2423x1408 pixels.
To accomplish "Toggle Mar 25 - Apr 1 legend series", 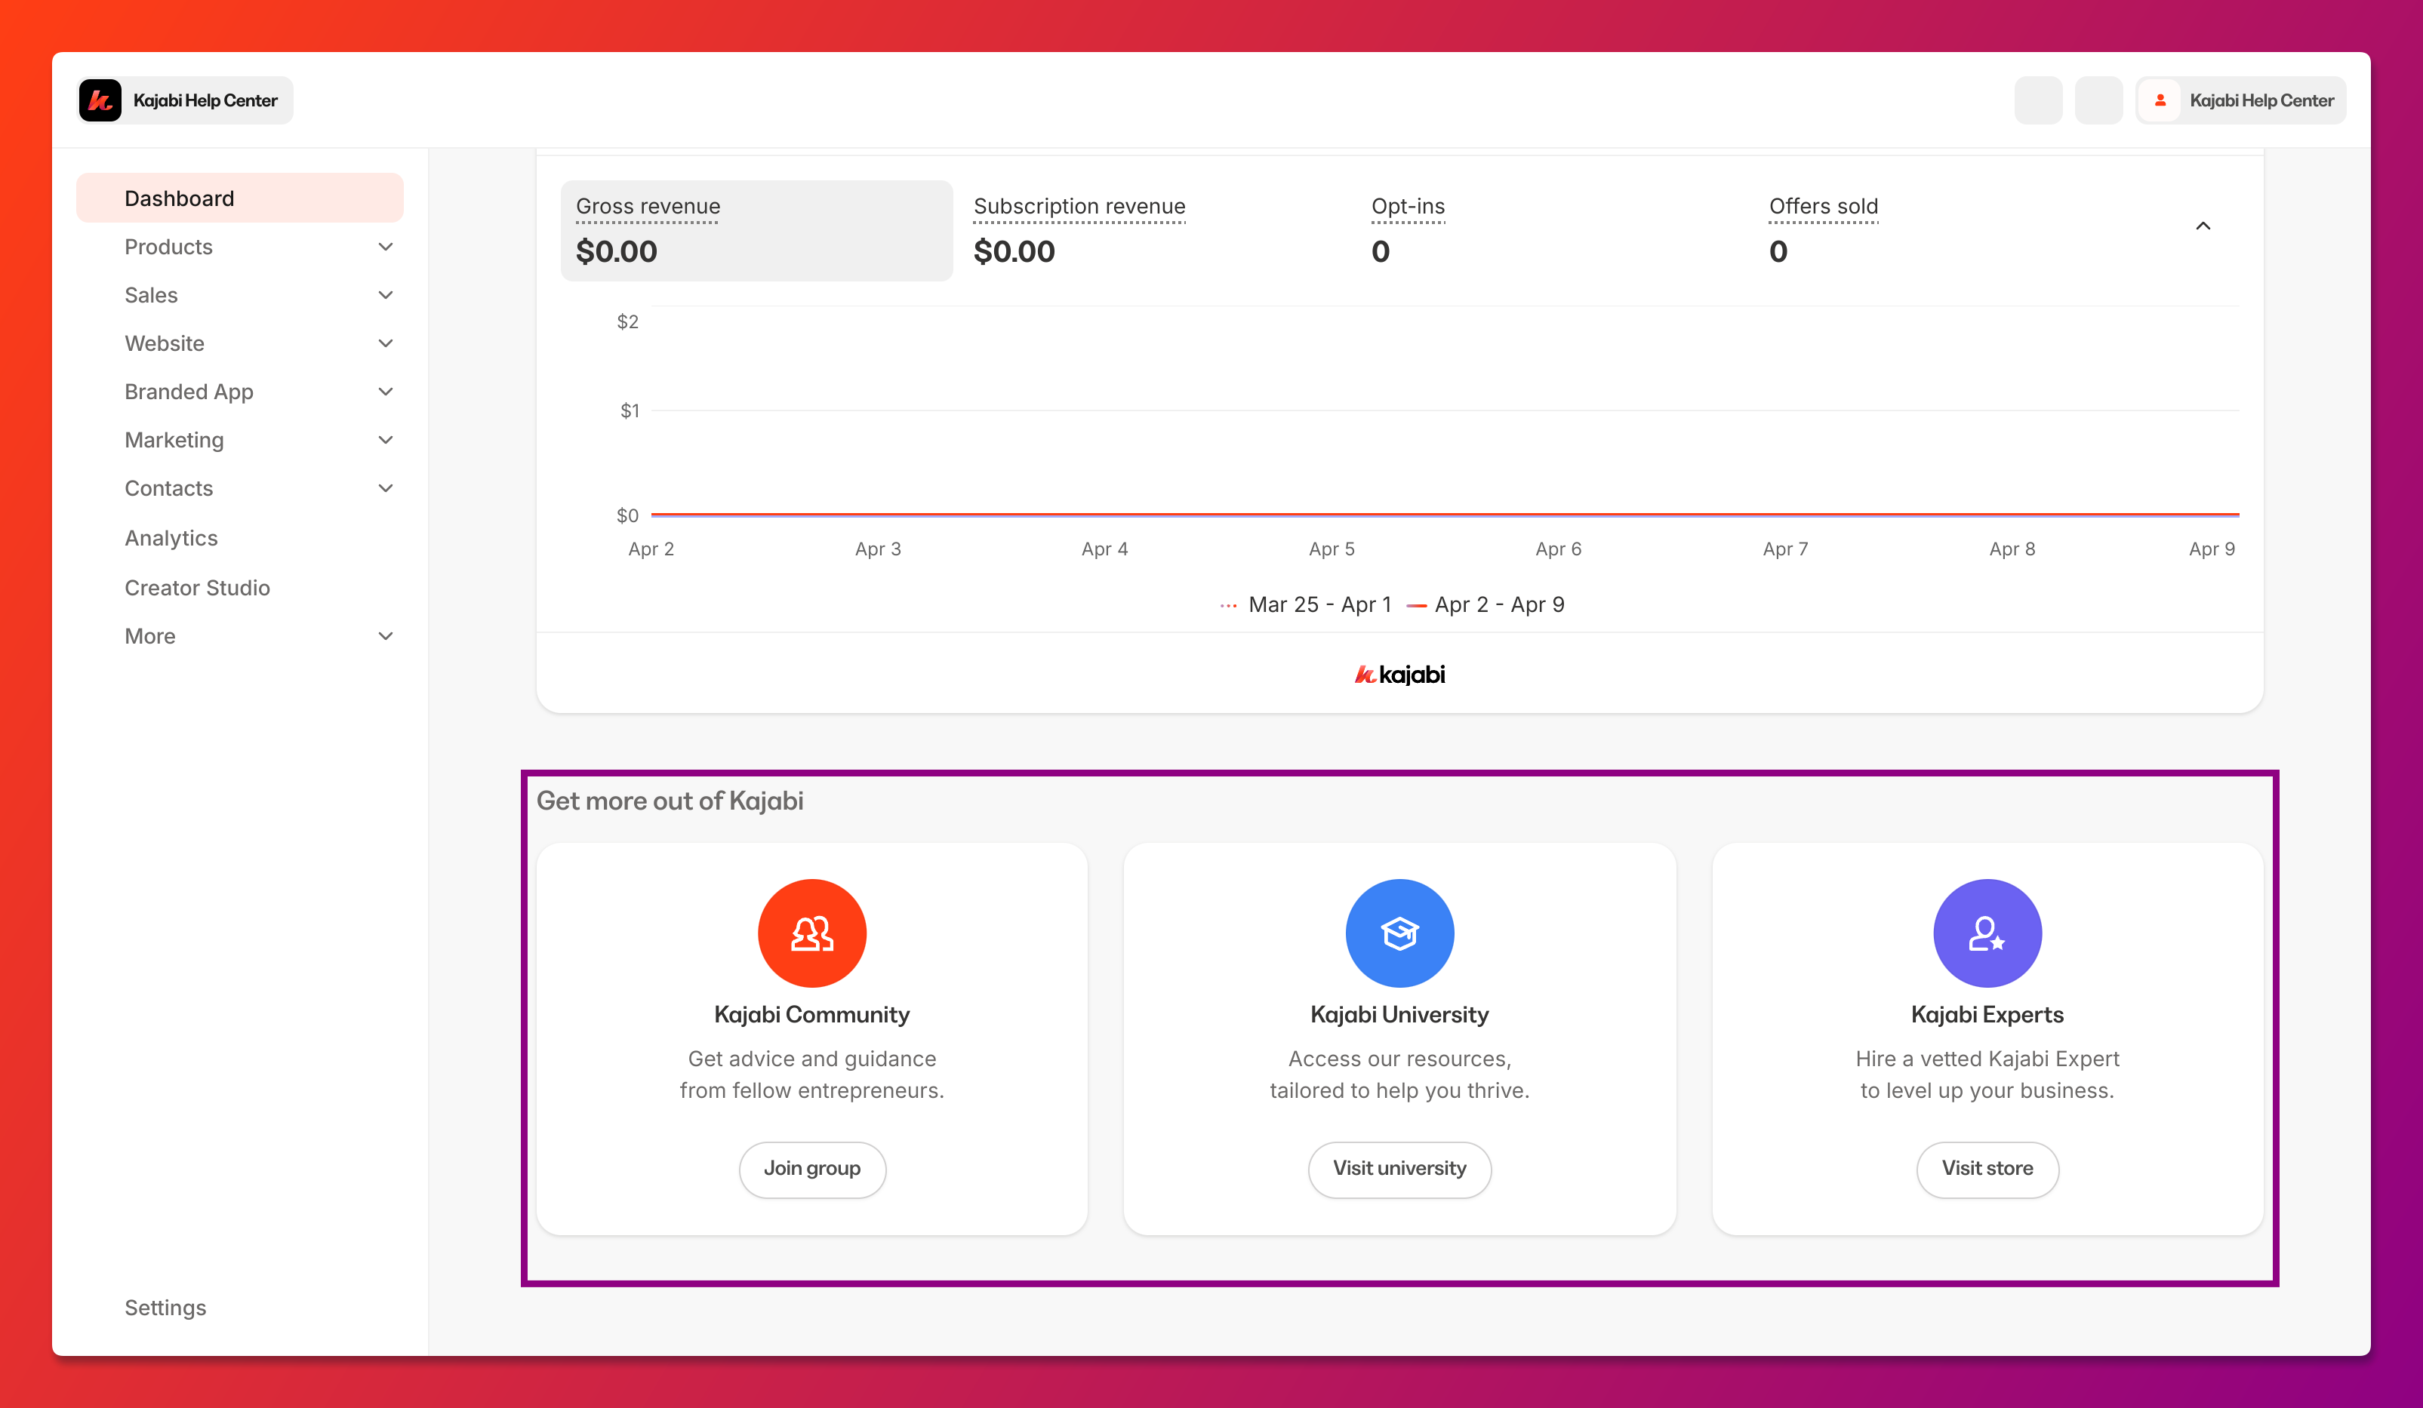I will (1305, 604).
